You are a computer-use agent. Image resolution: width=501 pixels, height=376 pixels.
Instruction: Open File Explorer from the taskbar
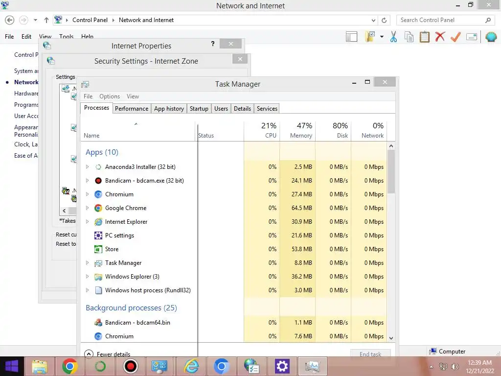(x=40, y=366)
